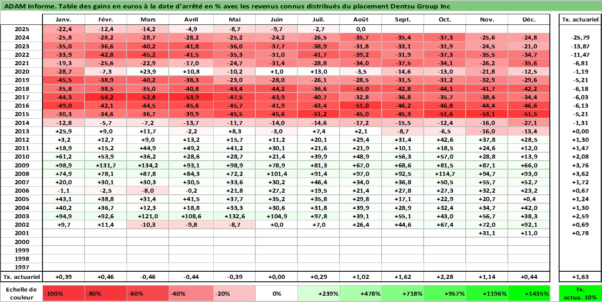Select the +132,6 cell in May 2003
The height and width of the screenshot is (302, 602).
click(234, 216)
